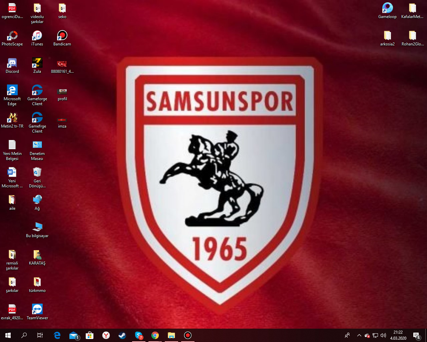Select the Zula game shortcut

point(37,66)
